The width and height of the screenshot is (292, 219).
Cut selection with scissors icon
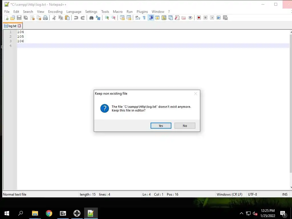click(x=54, y=18)
